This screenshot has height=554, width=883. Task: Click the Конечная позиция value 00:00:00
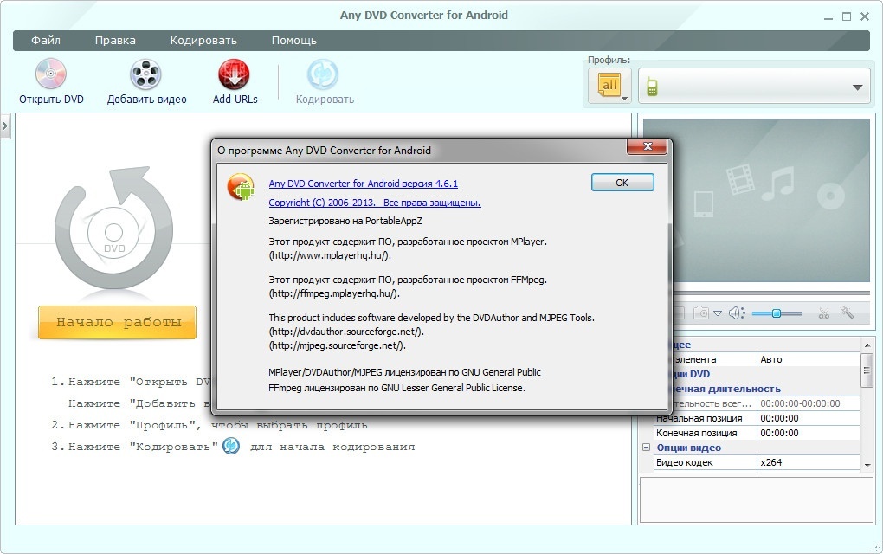tap(808, 433)
